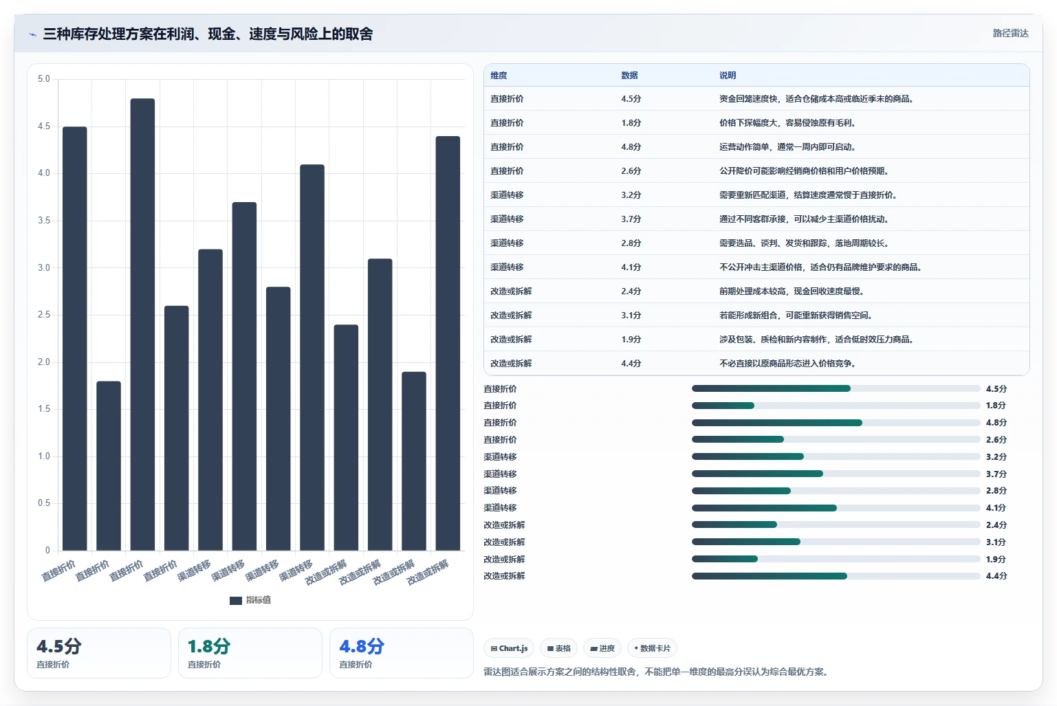
Task: Click the footer note starting 雷达图适合展示
Action: [658, 672]
